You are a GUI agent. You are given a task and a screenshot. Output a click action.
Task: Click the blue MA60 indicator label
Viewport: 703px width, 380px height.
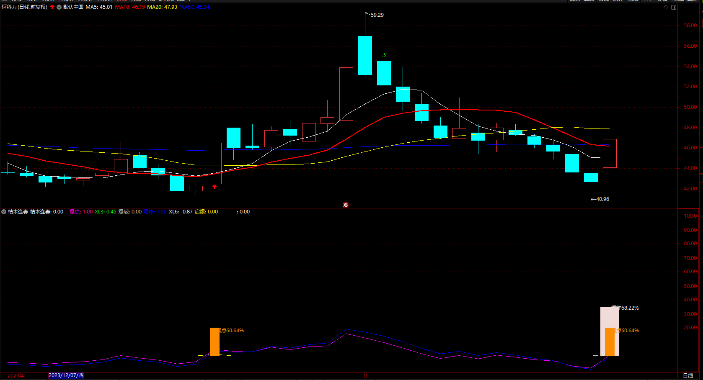194,7
